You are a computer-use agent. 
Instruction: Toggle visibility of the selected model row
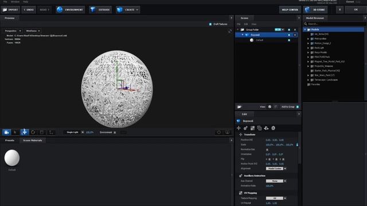[289, 35]
